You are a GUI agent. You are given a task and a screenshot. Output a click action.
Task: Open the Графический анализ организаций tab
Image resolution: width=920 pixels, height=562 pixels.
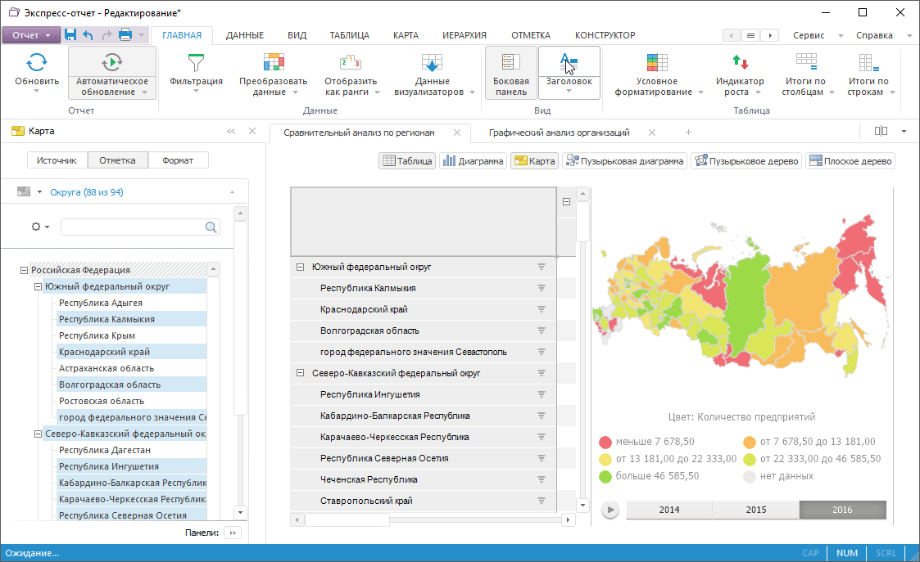[x=559, y=133]
